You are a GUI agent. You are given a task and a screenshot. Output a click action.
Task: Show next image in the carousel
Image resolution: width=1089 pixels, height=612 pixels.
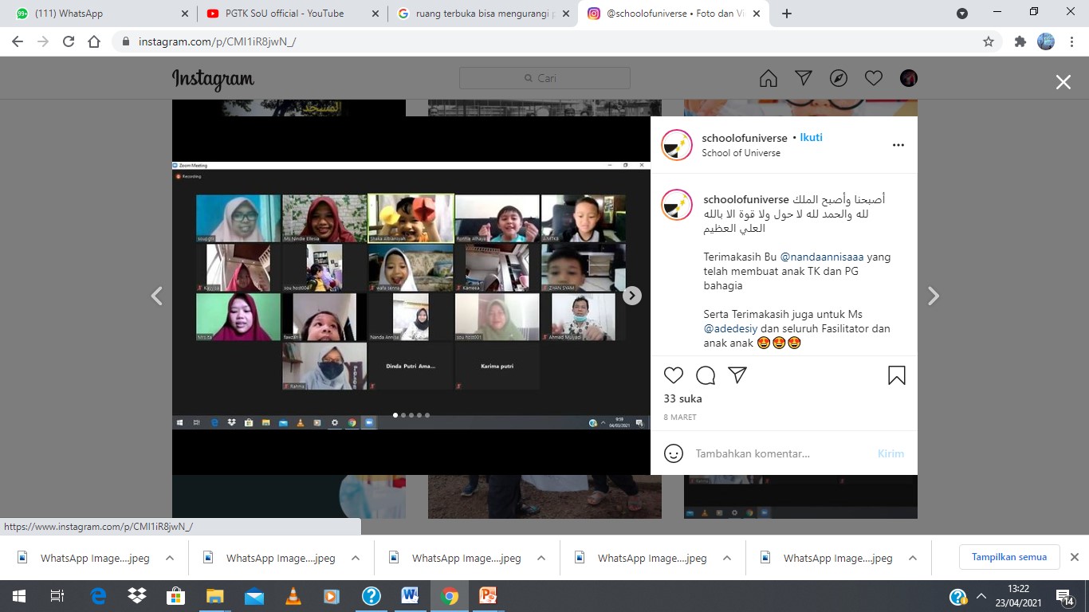pyautogui.click(x=632, y=296)
